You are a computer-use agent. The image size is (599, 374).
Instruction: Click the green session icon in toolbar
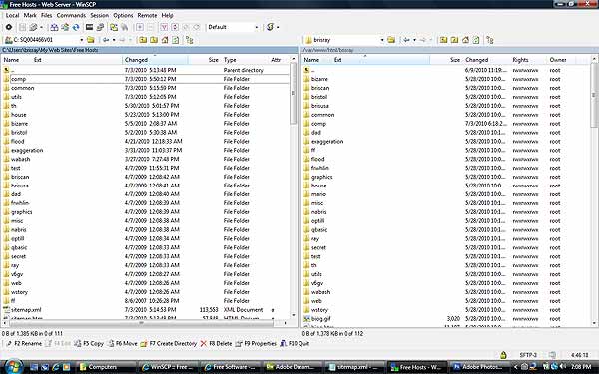(x=271, y=27)
